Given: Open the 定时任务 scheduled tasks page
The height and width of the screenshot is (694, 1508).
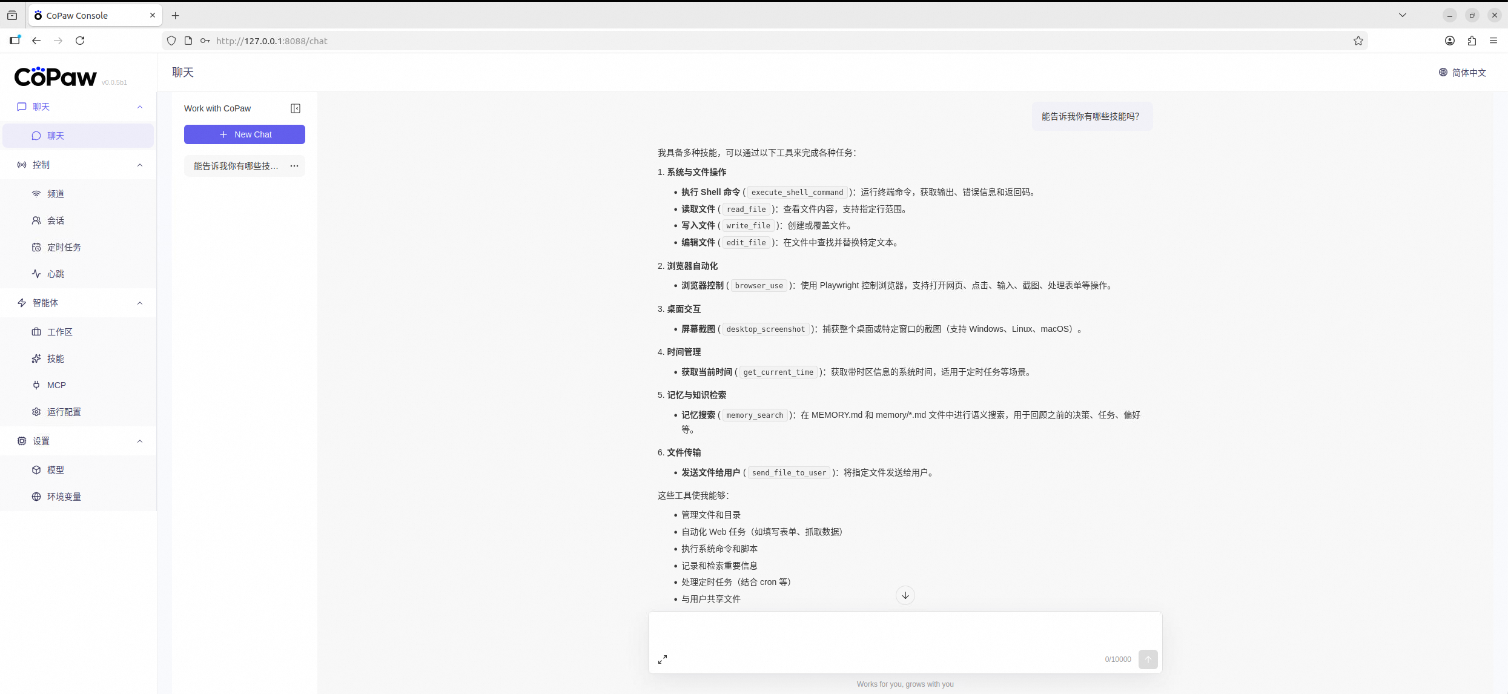Looking at the screenshot, I should [x=78, y=247].
